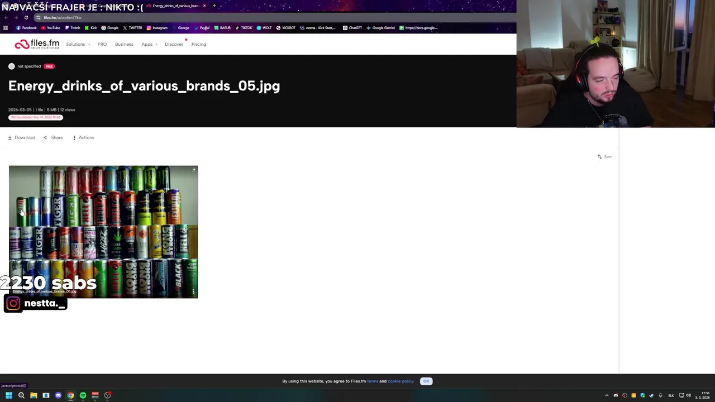Click the FREE badge
Screen dimensions: 715x402
[49, 66]
